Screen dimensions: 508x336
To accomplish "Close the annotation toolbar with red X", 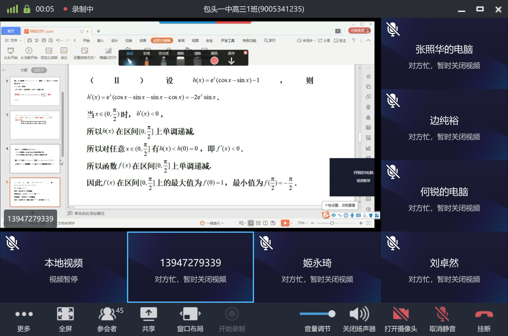I will [x=245, y=53].
